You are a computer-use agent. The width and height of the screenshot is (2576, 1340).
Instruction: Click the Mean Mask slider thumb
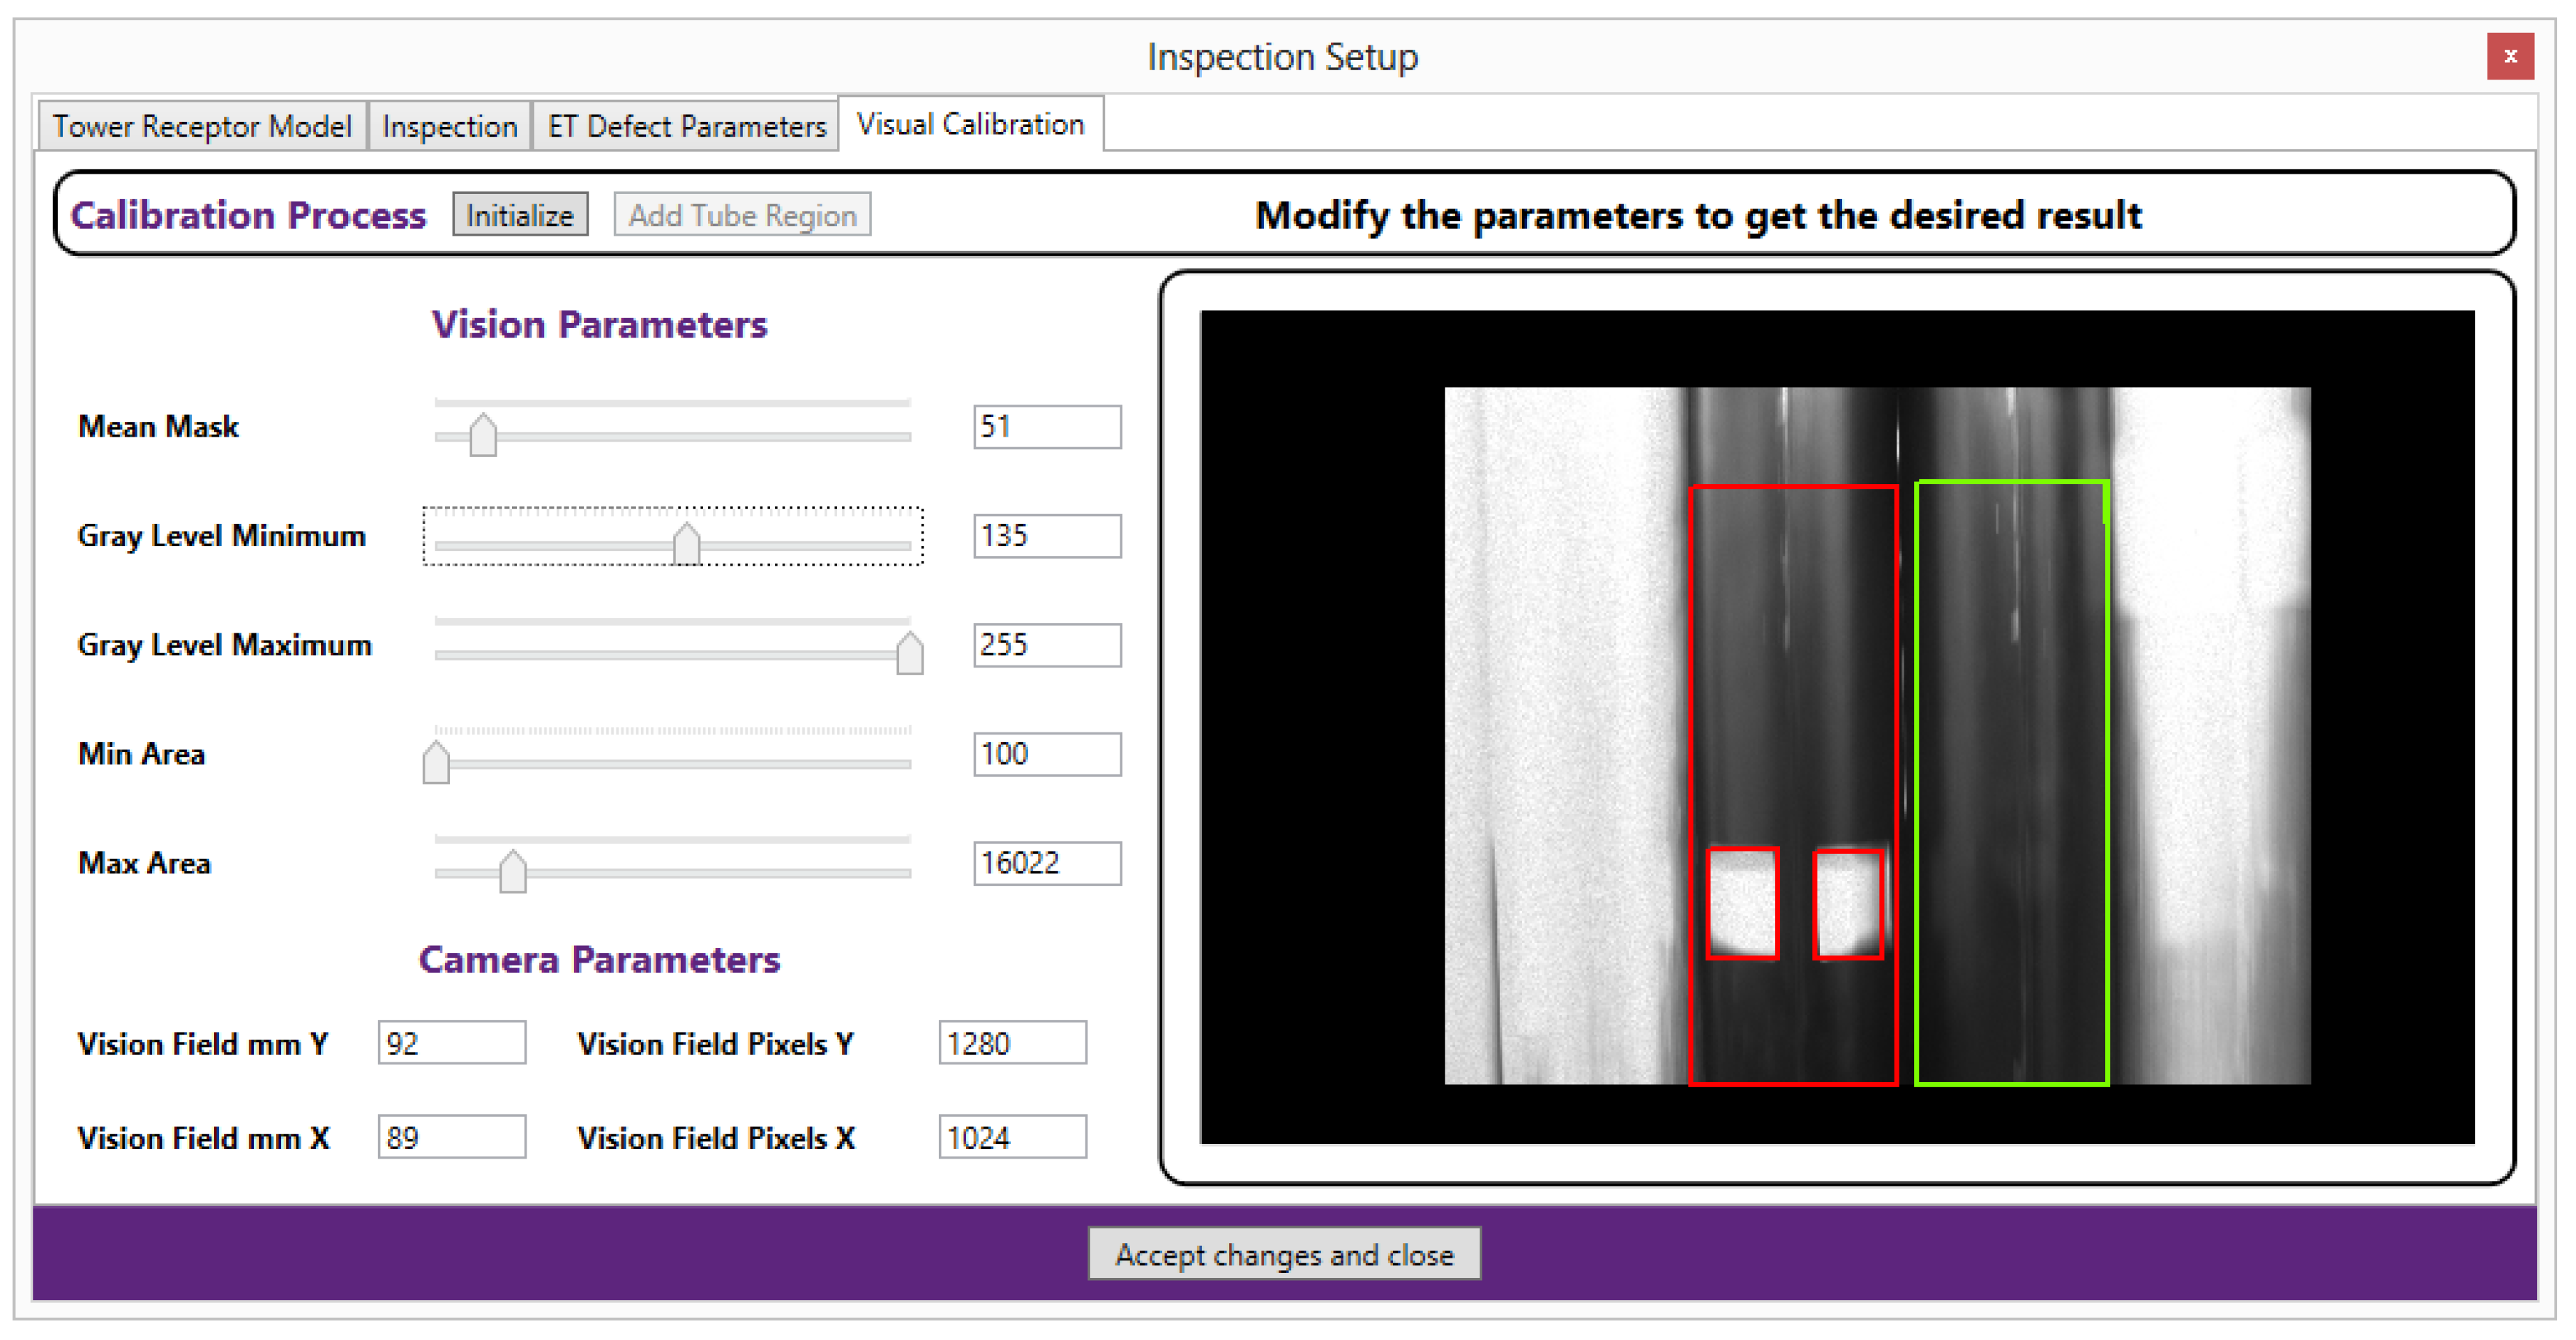(x=483, y=435)
